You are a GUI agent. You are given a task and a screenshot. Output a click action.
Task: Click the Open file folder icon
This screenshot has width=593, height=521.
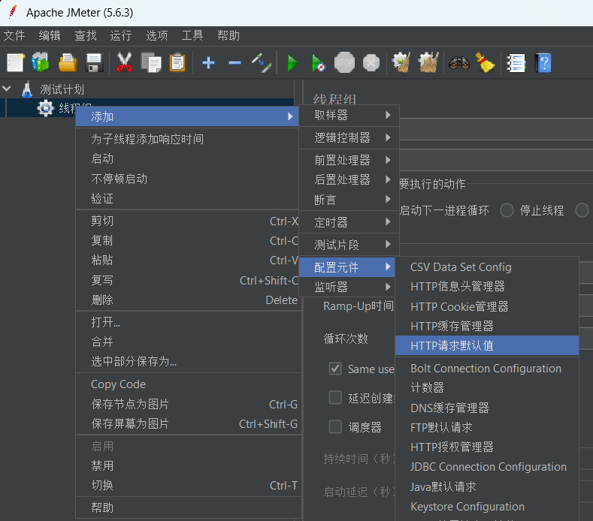pos(68,62)
